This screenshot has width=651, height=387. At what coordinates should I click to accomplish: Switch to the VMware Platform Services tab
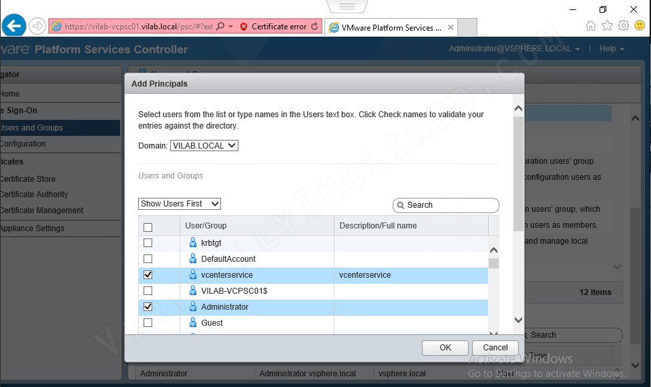[x=391, y=27]
